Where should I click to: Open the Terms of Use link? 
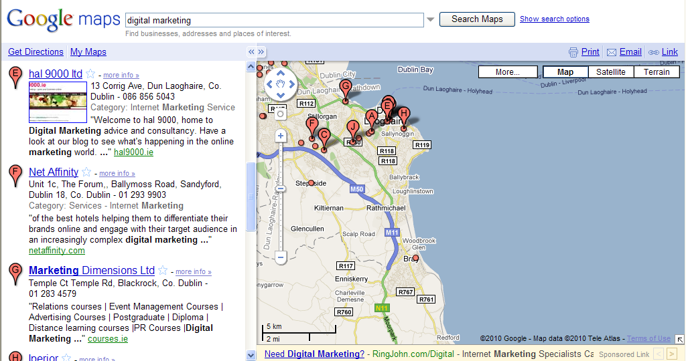pyautogui.click(x=648, y=338)
